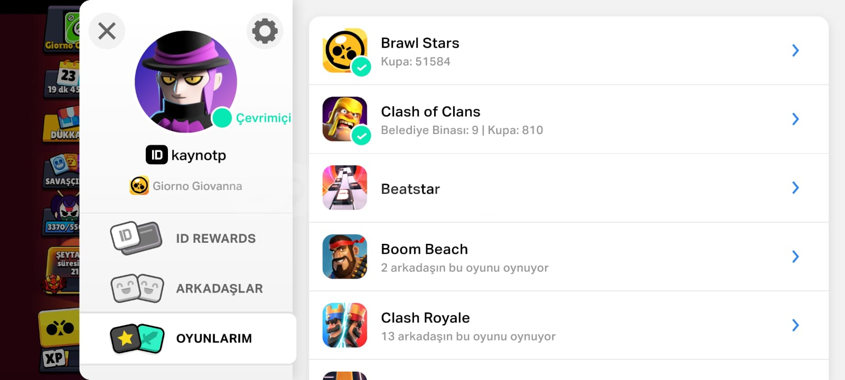Click the Clash of Clans icon
The image size is (845, 380).
tap(345, 119)
